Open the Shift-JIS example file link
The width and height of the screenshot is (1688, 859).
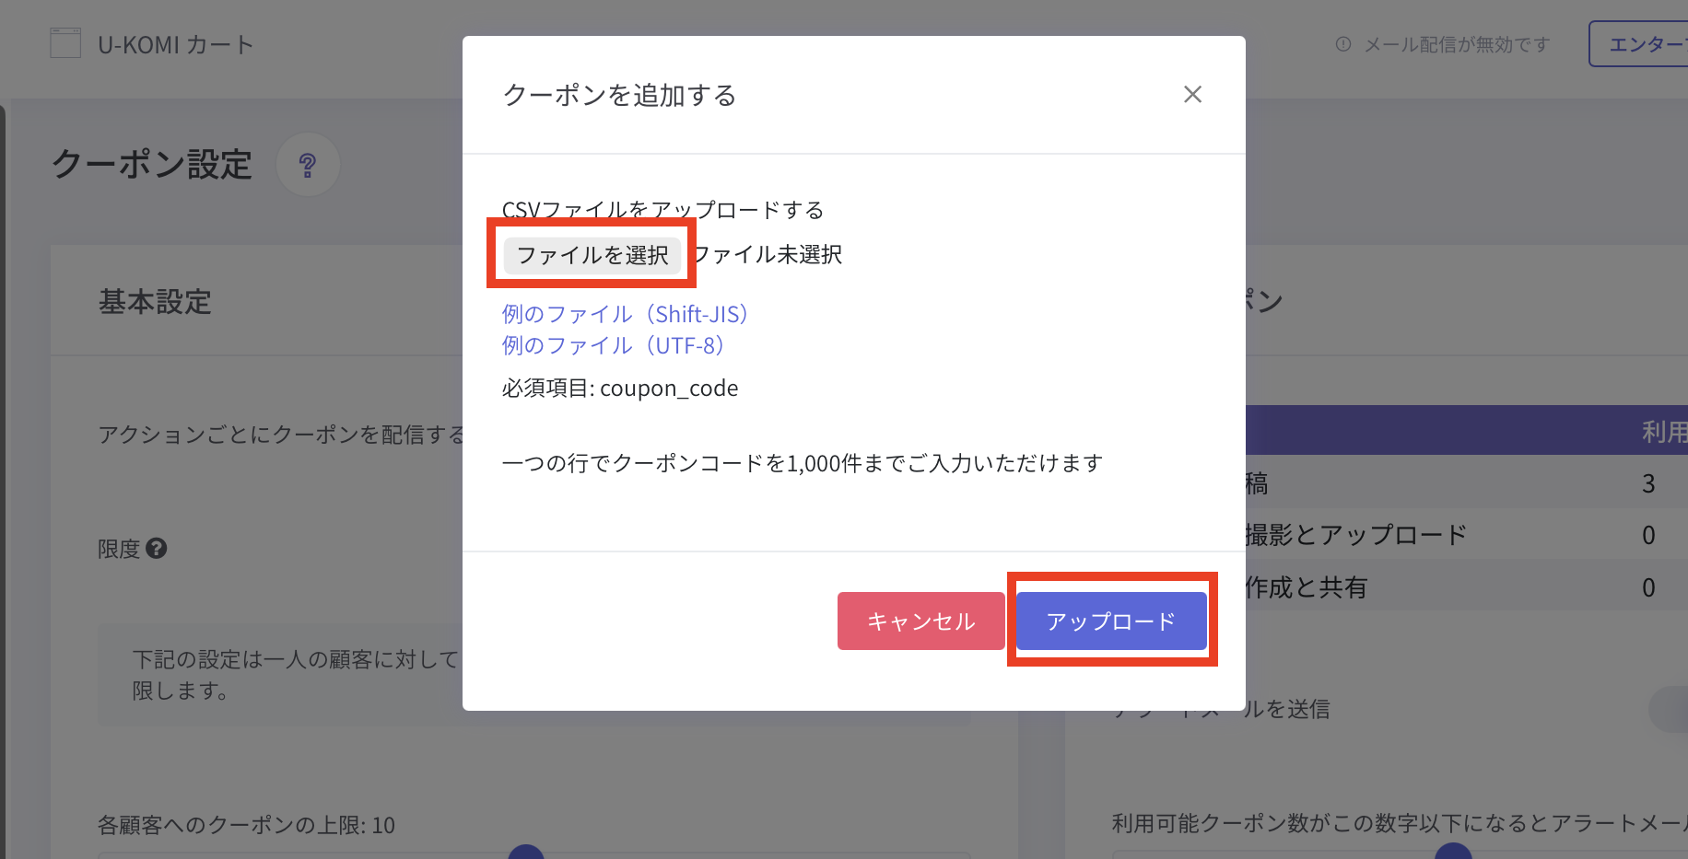[626, 314]
